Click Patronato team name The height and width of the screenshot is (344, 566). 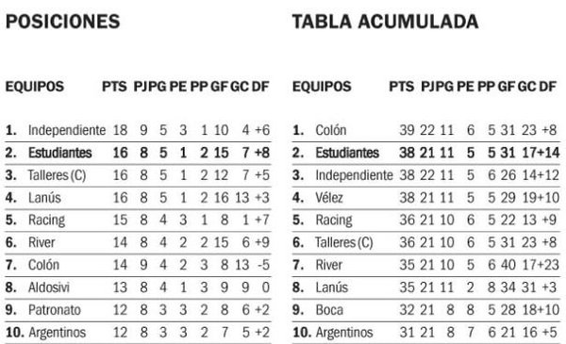pyautogui.click(x=55, y=310)
